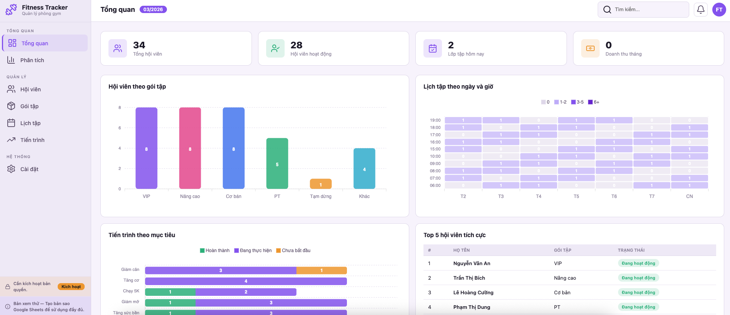
Task: Click the Fitness Tracker dumbbell logo
Action: pos(11,10)
